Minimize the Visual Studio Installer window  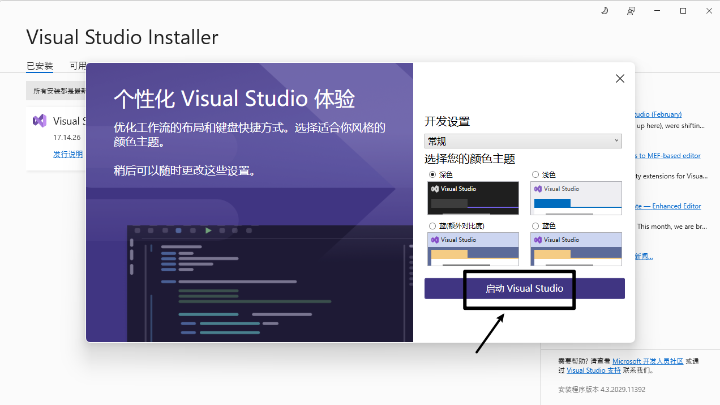[x=657, y=11]
